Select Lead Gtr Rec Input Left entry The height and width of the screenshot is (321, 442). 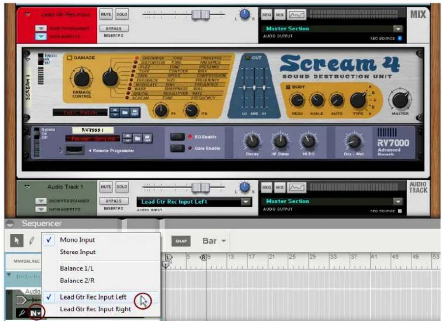tap(93, 297)
